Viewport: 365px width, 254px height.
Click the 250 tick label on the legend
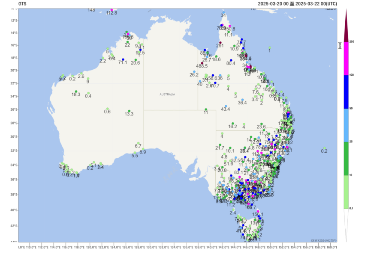[x=352, y=42]
